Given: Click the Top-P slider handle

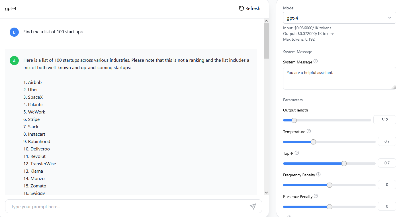Looking at the screenshot, I should coord(344,163).
